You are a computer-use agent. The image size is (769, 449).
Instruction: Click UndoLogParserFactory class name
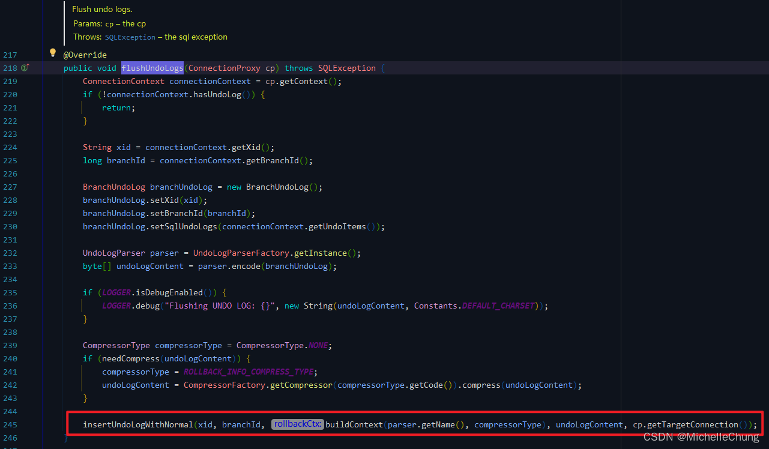point(241,253)
